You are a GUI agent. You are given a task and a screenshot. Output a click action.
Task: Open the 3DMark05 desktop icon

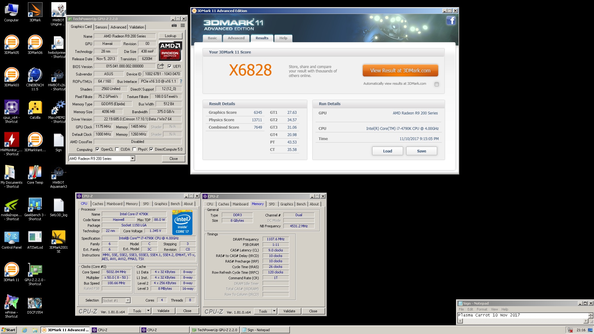[11, 45]
